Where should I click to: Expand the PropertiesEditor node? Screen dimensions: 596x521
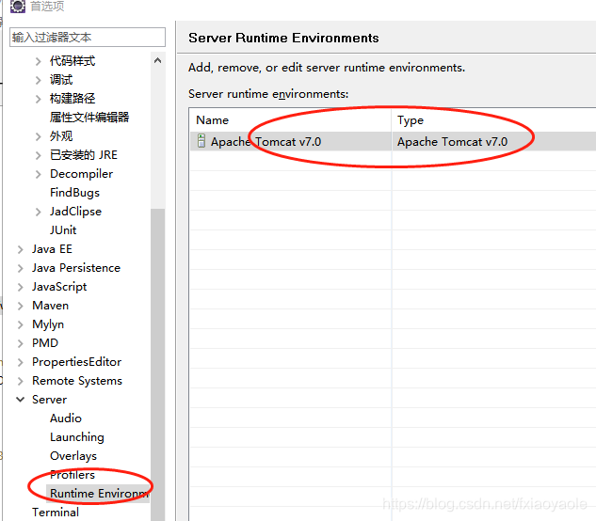coord(20,362)
